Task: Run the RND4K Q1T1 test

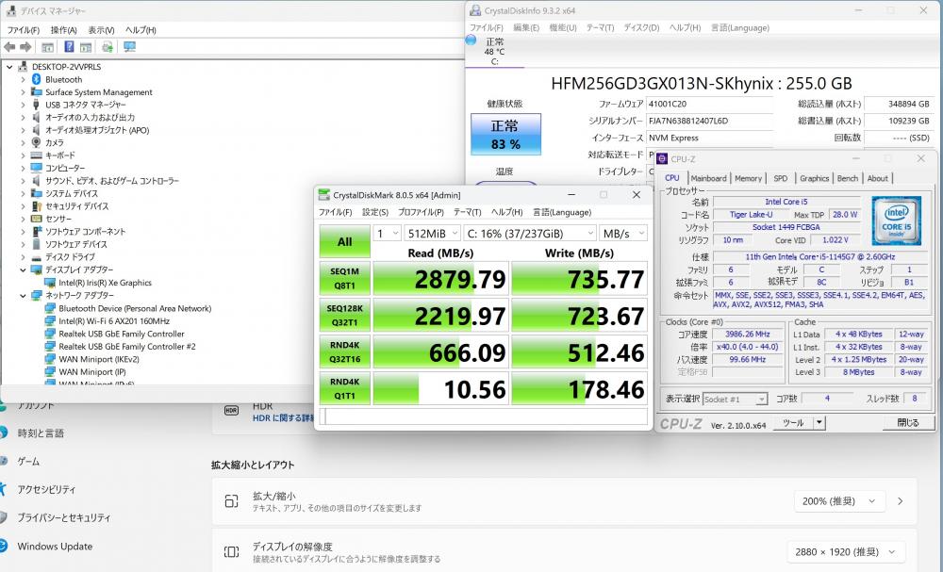Action: point(344,389)
